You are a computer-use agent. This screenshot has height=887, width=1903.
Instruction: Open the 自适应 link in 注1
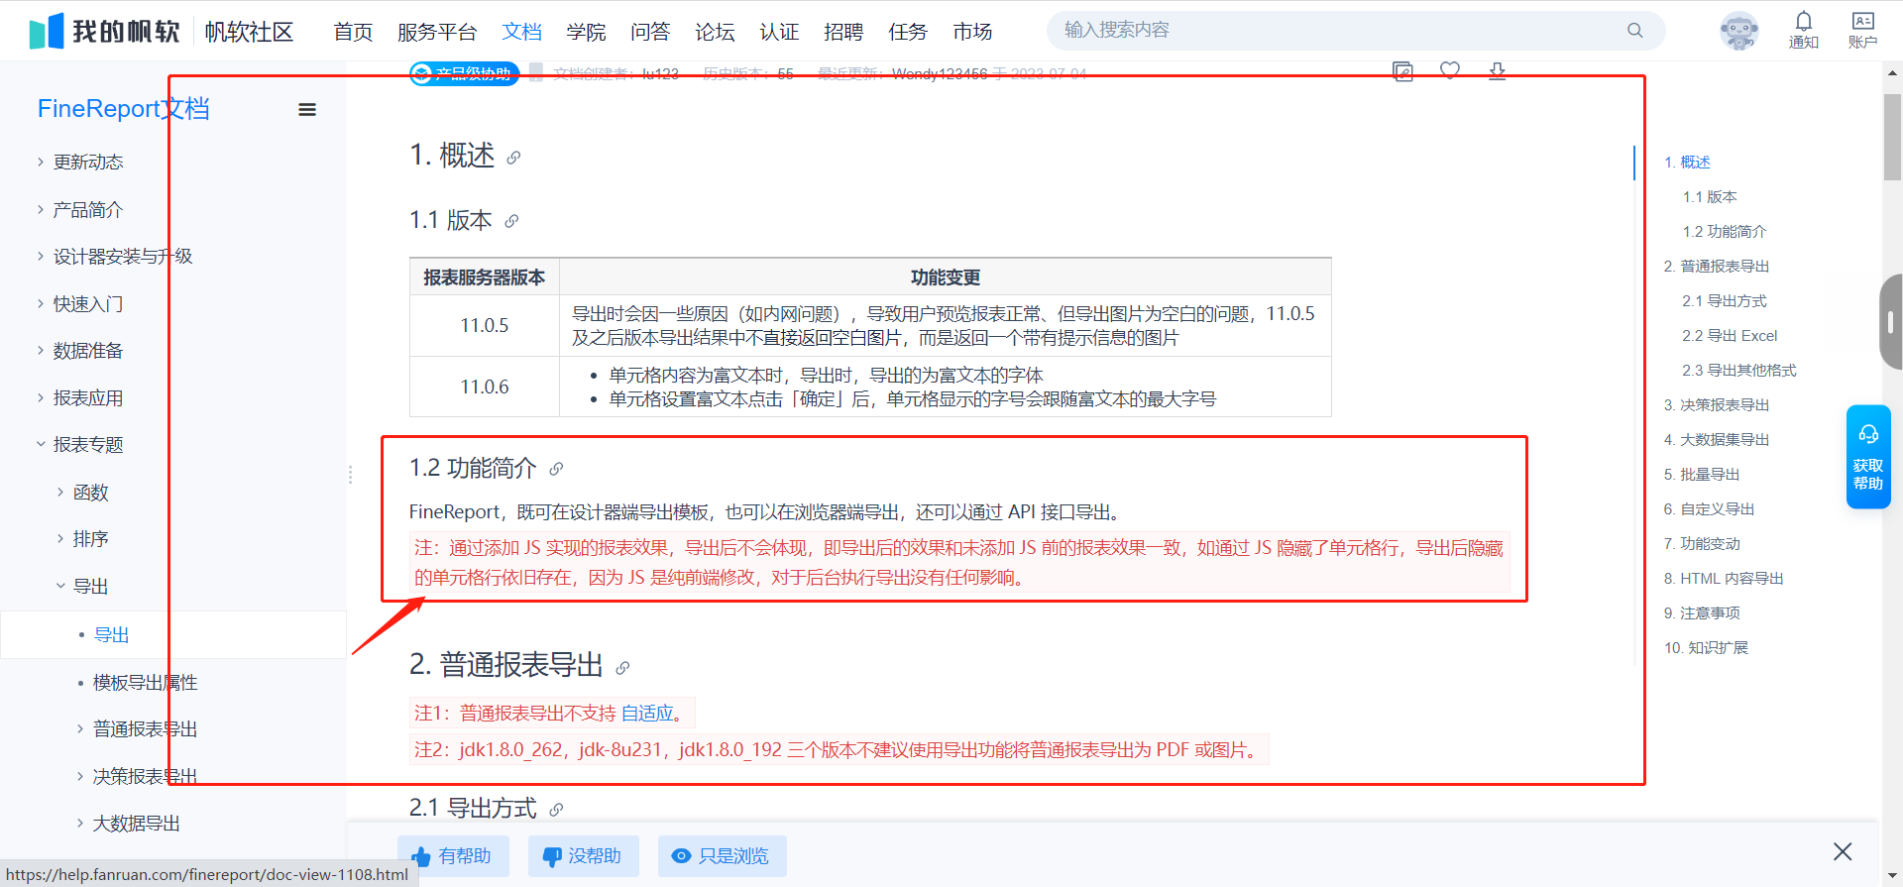[648, 714]
